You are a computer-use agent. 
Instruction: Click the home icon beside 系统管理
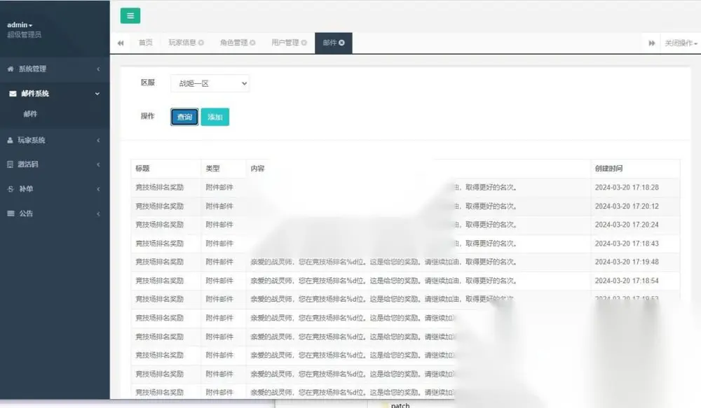pos(11,69)
